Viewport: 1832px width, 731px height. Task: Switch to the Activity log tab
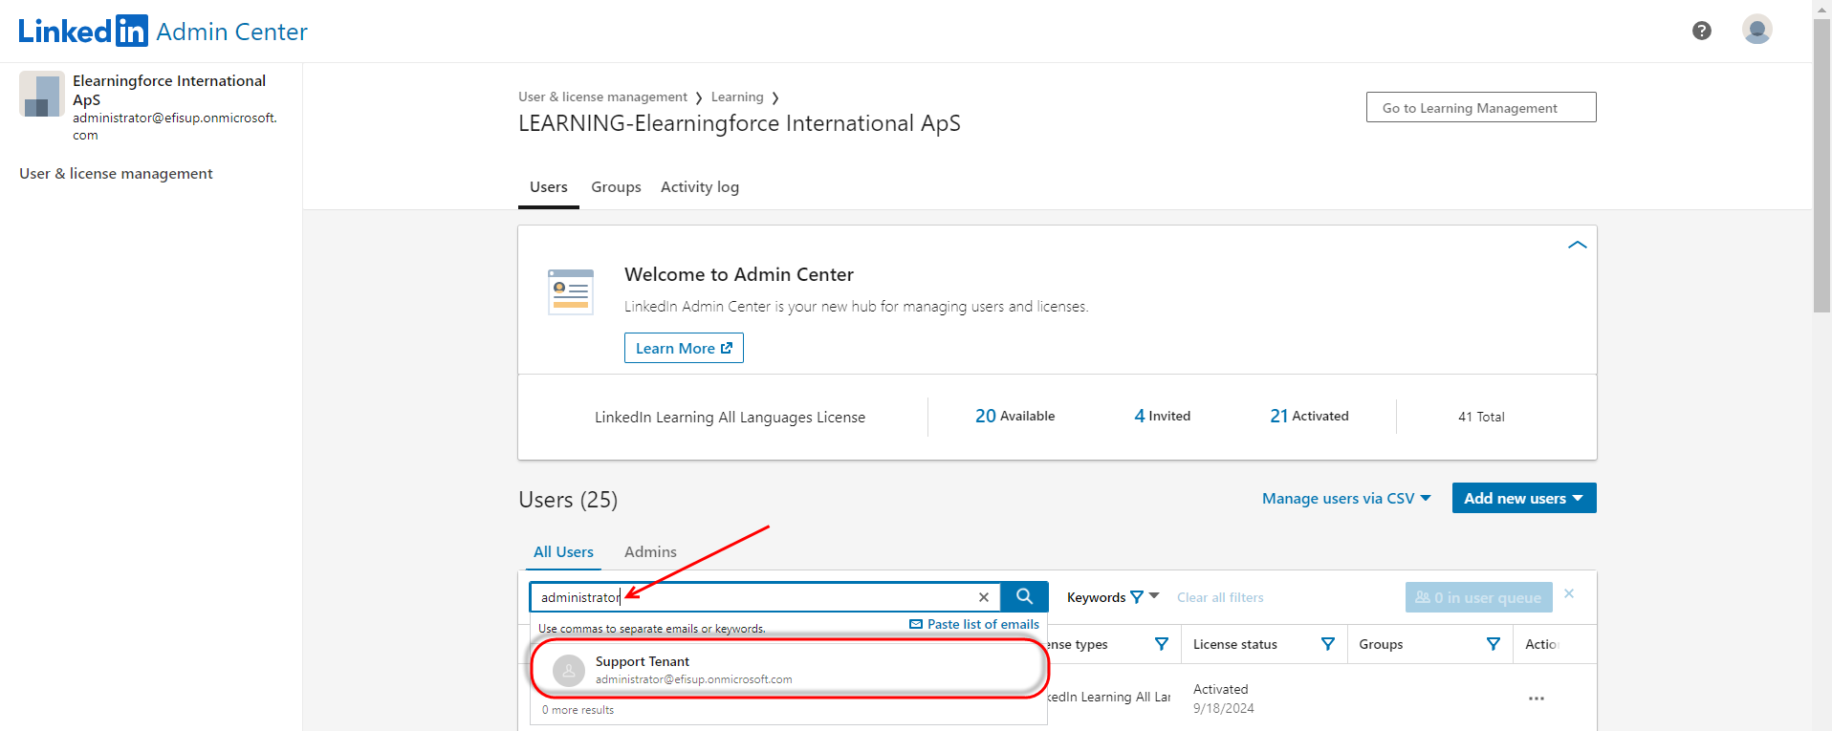pyautogui.click(x=700, y=187)
